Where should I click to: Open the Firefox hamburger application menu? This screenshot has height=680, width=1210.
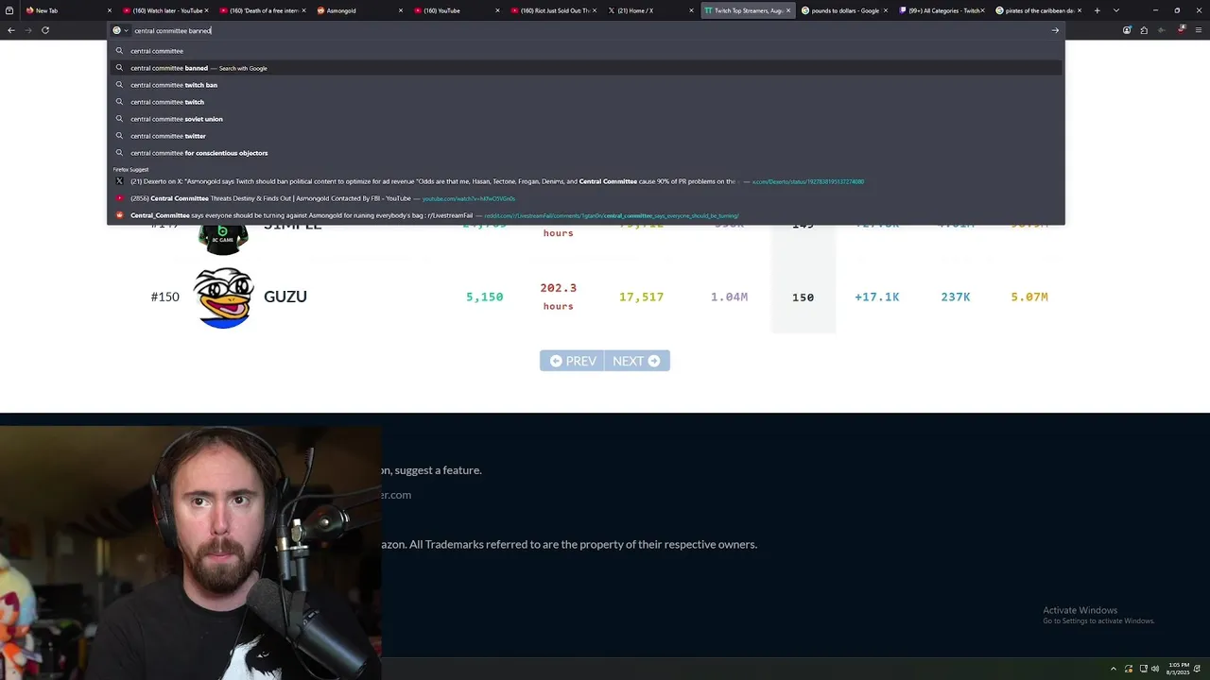tap(1199, 30)
